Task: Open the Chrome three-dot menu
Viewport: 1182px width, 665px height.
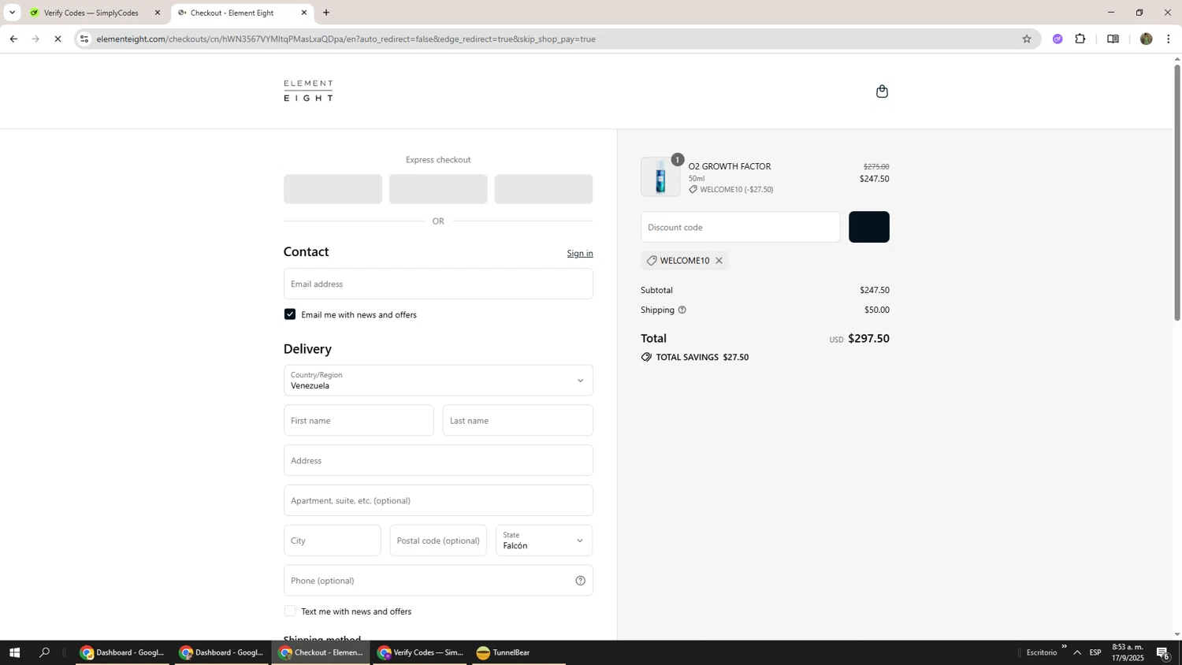Action: click(1168, 39)
